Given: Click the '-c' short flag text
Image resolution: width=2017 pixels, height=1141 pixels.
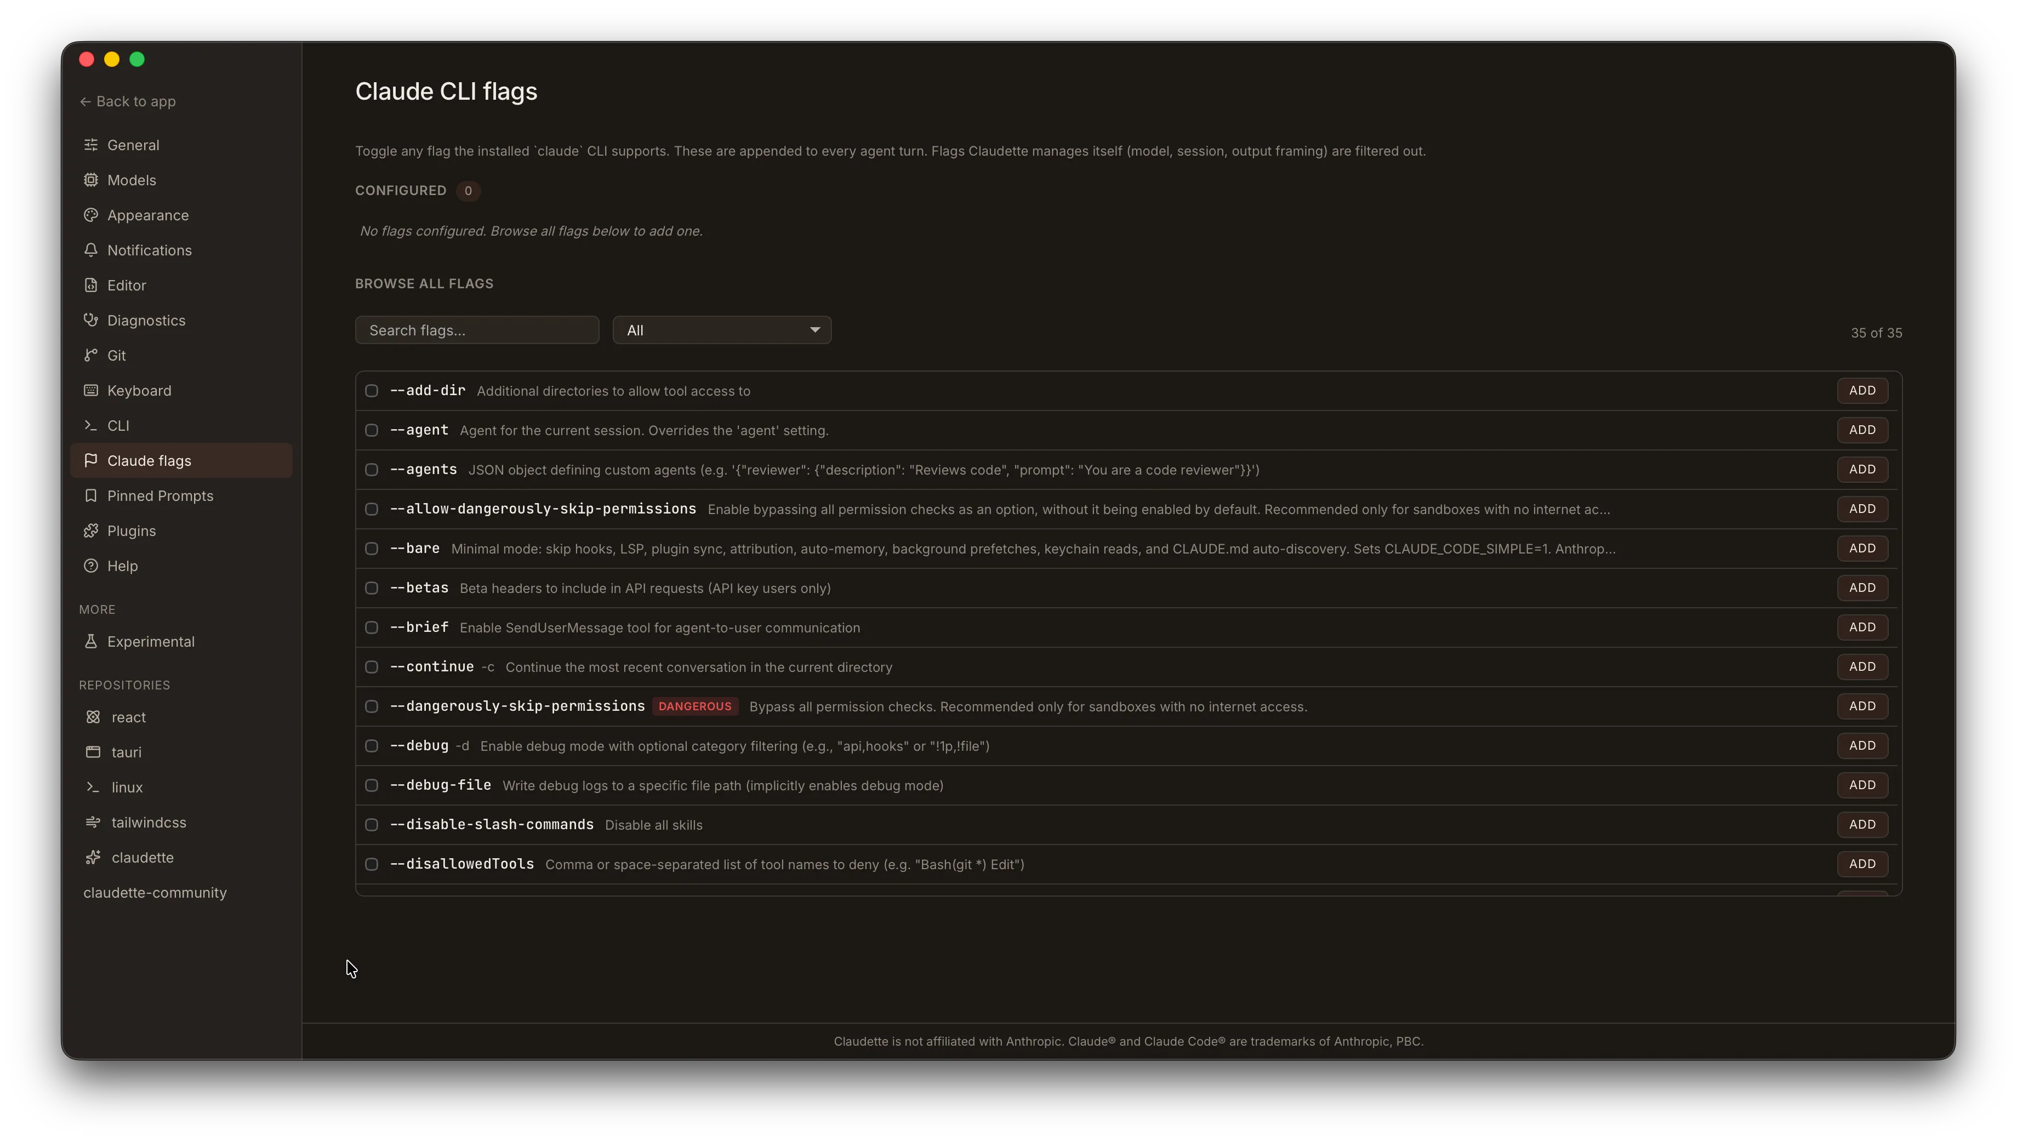Looking at the screenshot, I should point(488,668).
